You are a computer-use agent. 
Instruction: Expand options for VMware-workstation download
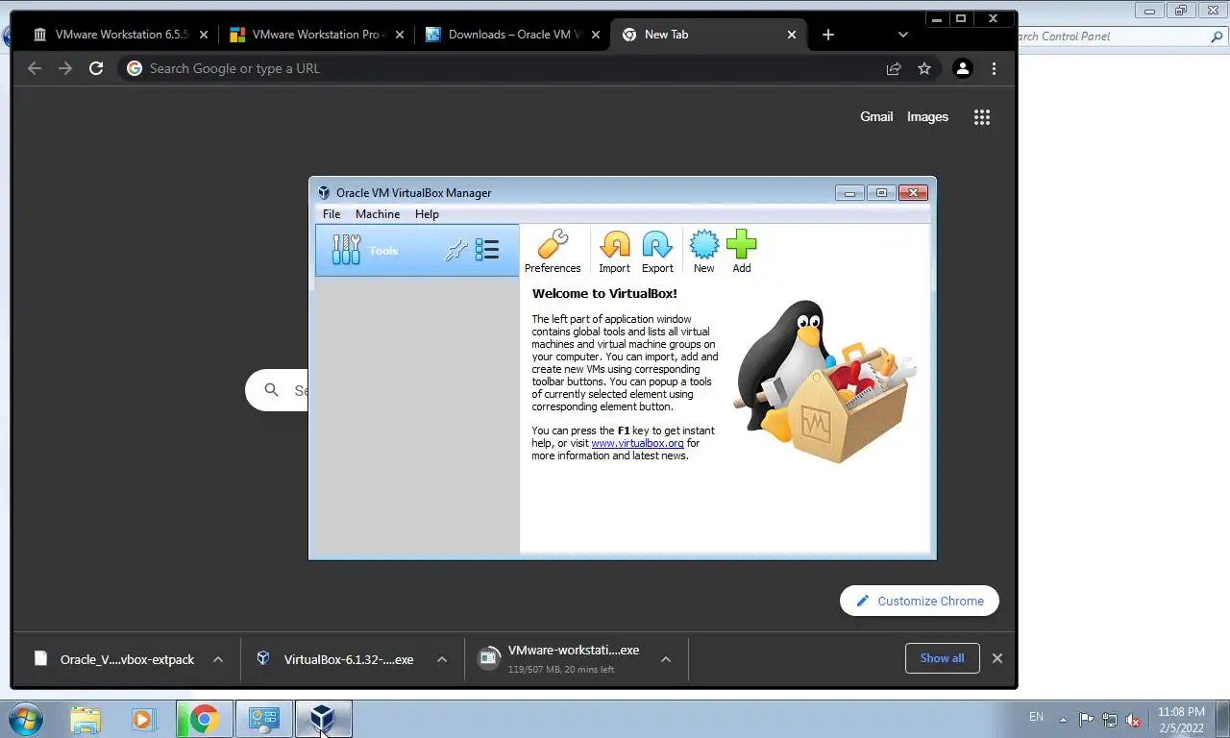(665, 659)
